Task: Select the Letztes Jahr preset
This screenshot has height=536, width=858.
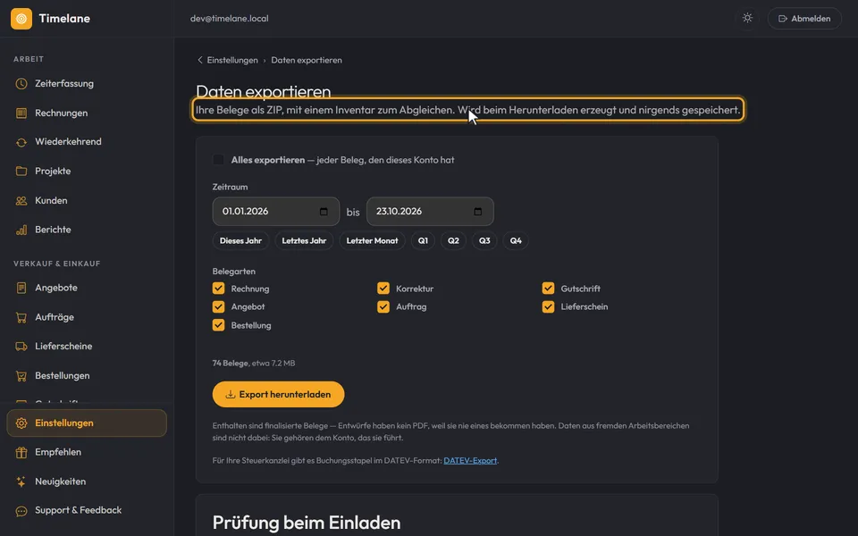Action: 304,240
